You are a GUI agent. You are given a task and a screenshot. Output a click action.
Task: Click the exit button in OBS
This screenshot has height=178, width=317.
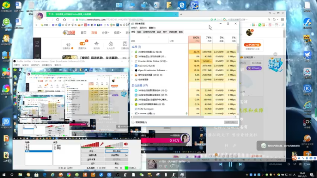click(x=116, y=163)
